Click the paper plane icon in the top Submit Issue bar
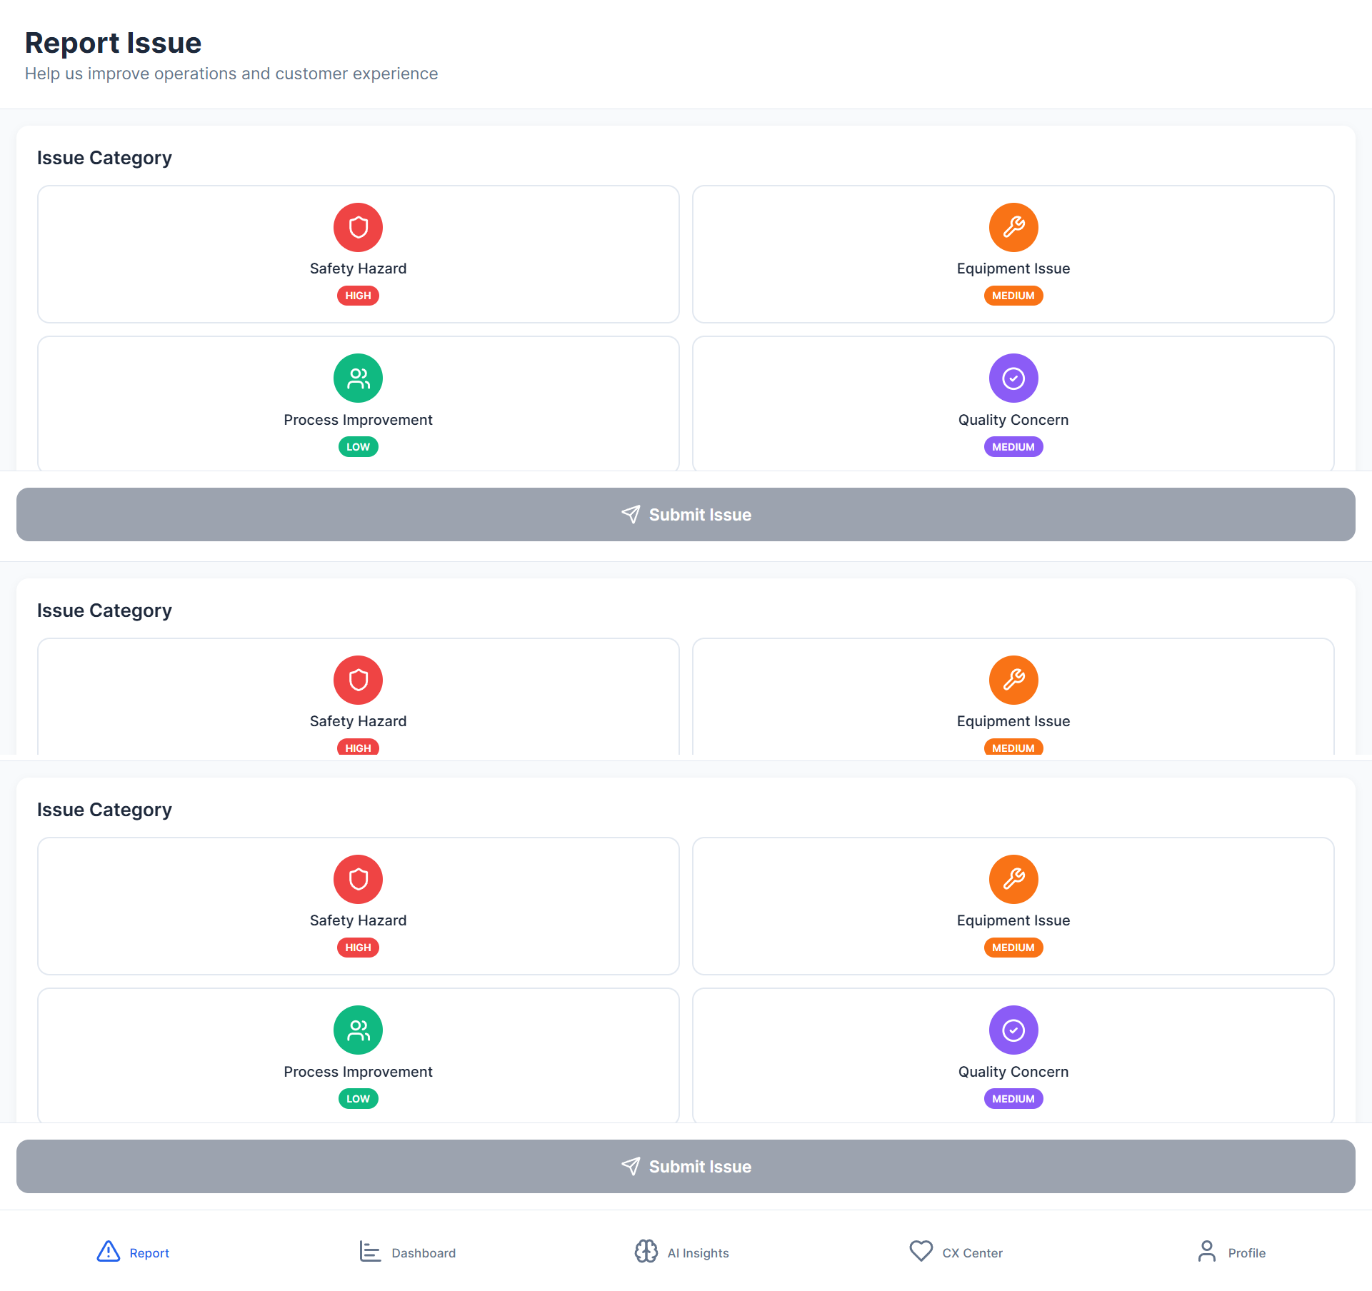Viewport: 1372px width, 1291px height. click(x=630, y=515)
